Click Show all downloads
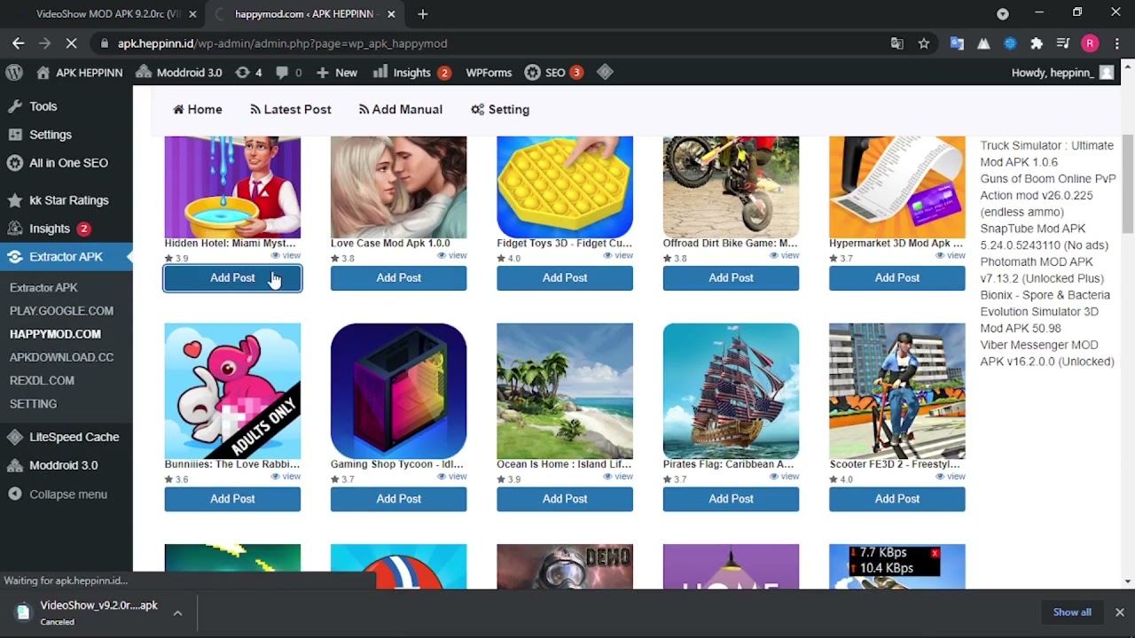1135x638 pixels. [x=1072, y=612]
